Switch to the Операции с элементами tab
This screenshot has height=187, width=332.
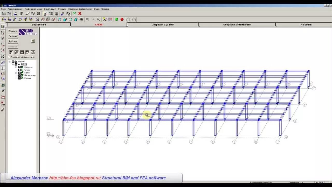click(x=237, y=25)
